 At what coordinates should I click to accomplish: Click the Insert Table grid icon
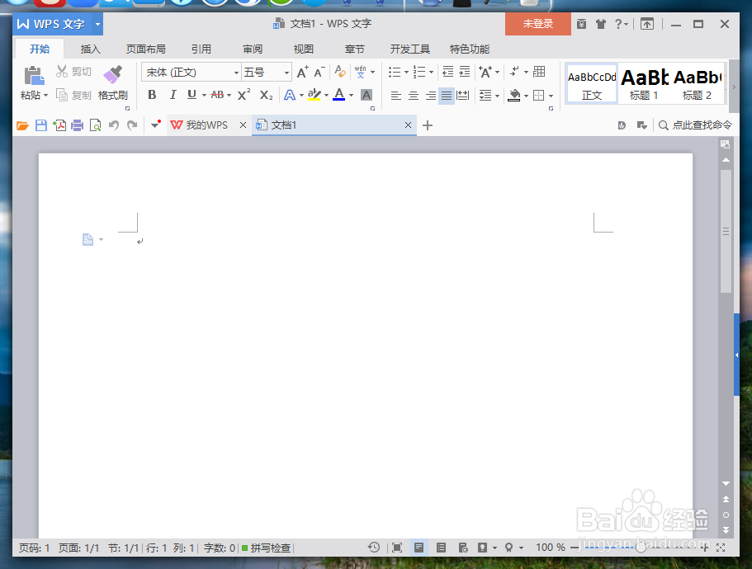tap(539, 72)
